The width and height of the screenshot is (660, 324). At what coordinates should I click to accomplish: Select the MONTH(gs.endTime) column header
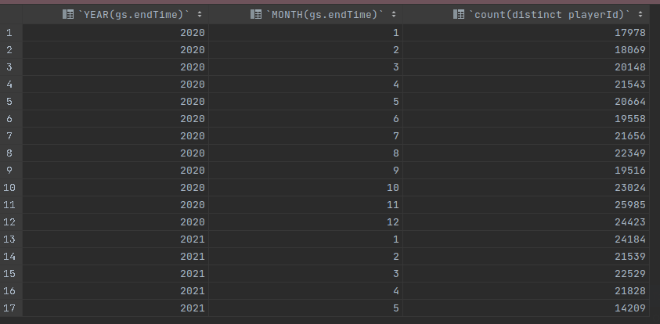(305, 14)
